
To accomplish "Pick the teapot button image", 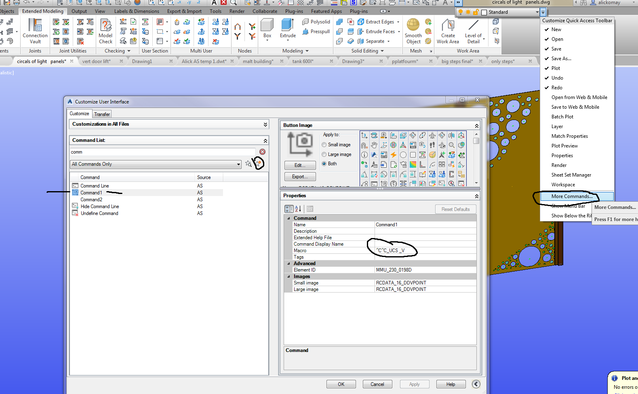I will 403,164.
